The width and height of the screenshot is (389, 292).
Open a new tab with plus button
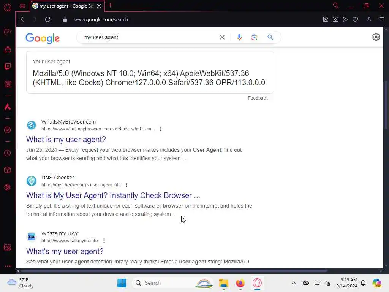pos(111,5)
